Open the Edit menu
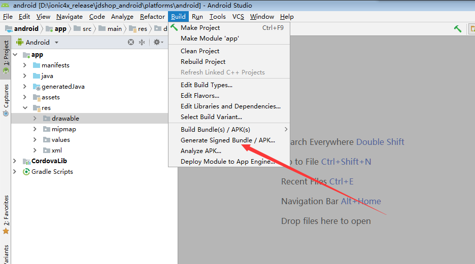 click(x=24, y=17)
